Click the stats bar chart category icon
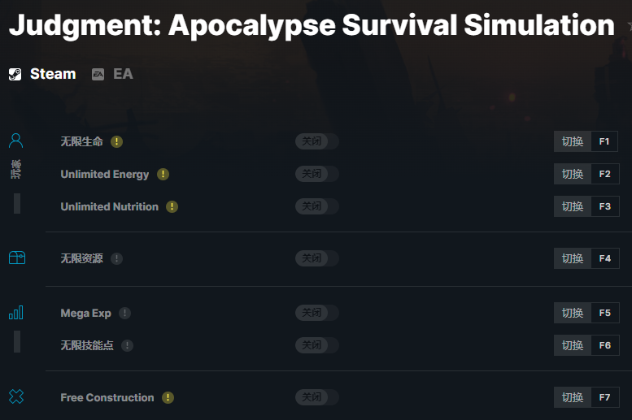Screen dimensions: 632x420 point(16,312)
